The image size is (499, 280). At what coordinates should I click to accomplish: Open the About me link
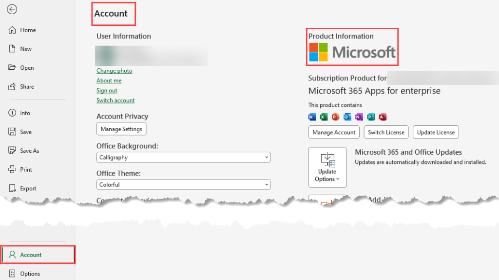109,80
